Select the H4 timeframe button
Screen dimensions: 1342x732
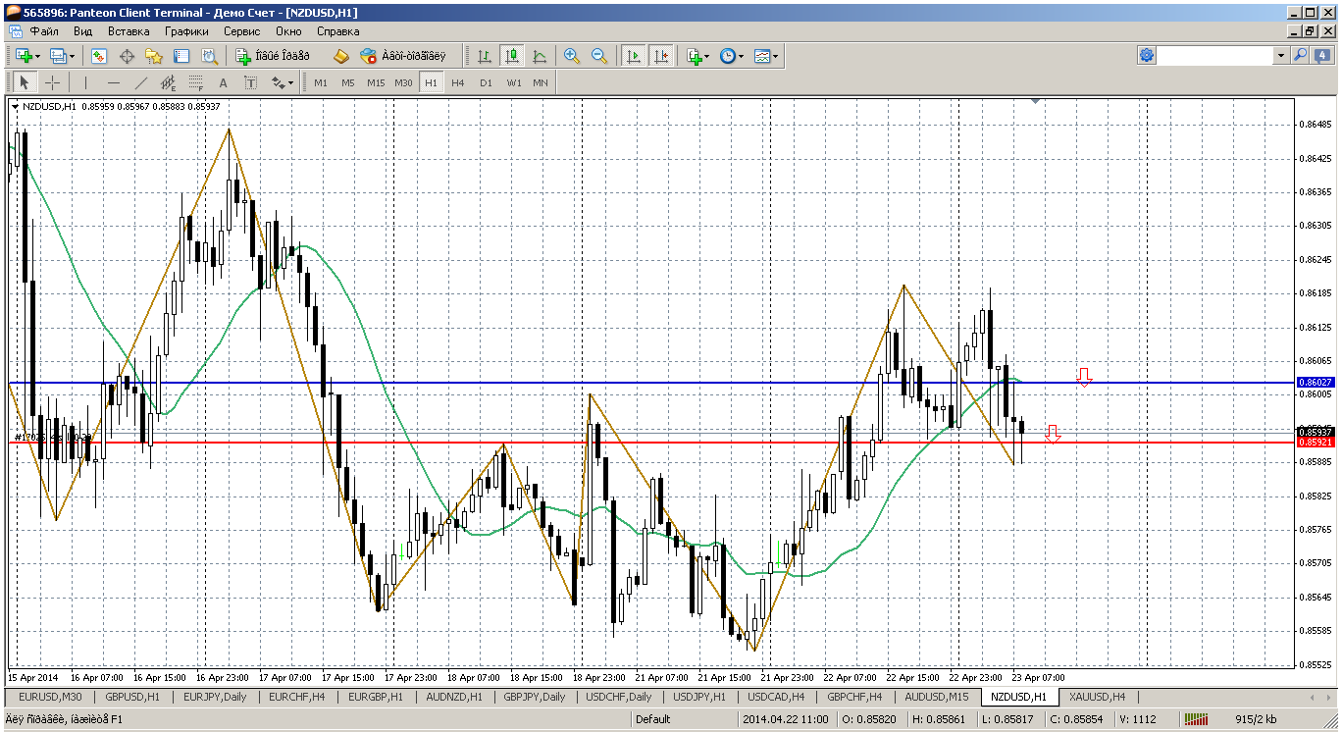pos(458,82)
